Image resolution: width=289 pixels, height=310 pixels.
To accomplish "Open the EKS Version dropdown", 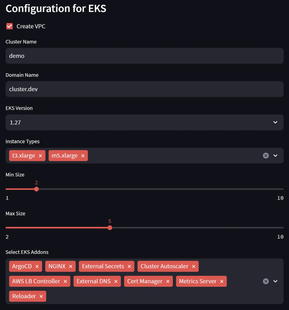I will [275, 122].
